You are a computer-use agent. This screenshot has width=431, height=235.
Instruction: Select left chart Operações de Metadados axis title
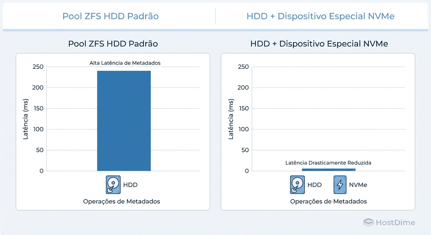(x=122, y=201)
